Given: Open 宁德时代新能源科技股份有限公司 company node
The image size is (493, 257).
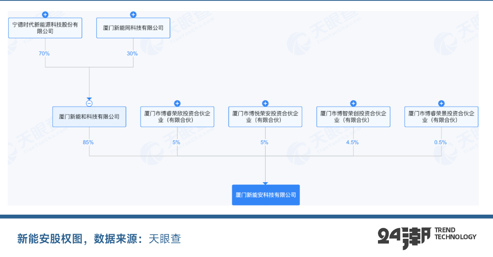Looking at the screenshot, I should click(45, 28).
